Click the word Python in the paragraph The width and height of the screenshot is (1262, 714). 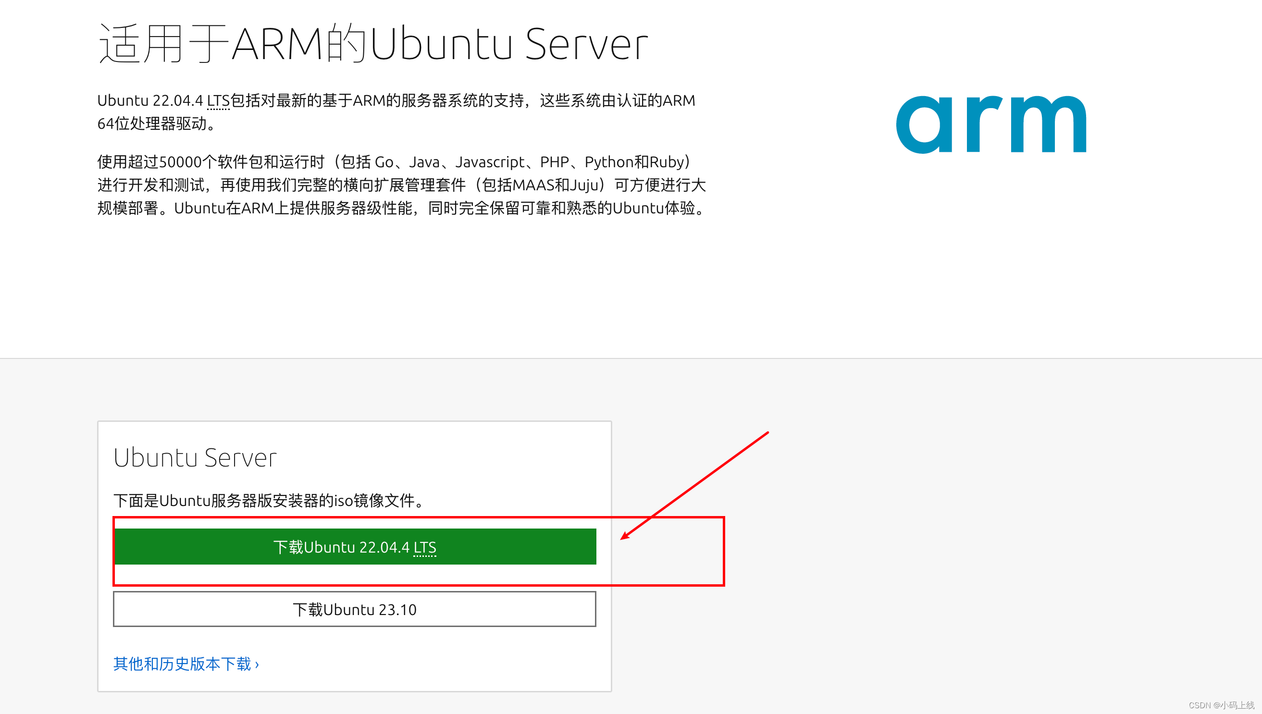[x=609, y=162]
